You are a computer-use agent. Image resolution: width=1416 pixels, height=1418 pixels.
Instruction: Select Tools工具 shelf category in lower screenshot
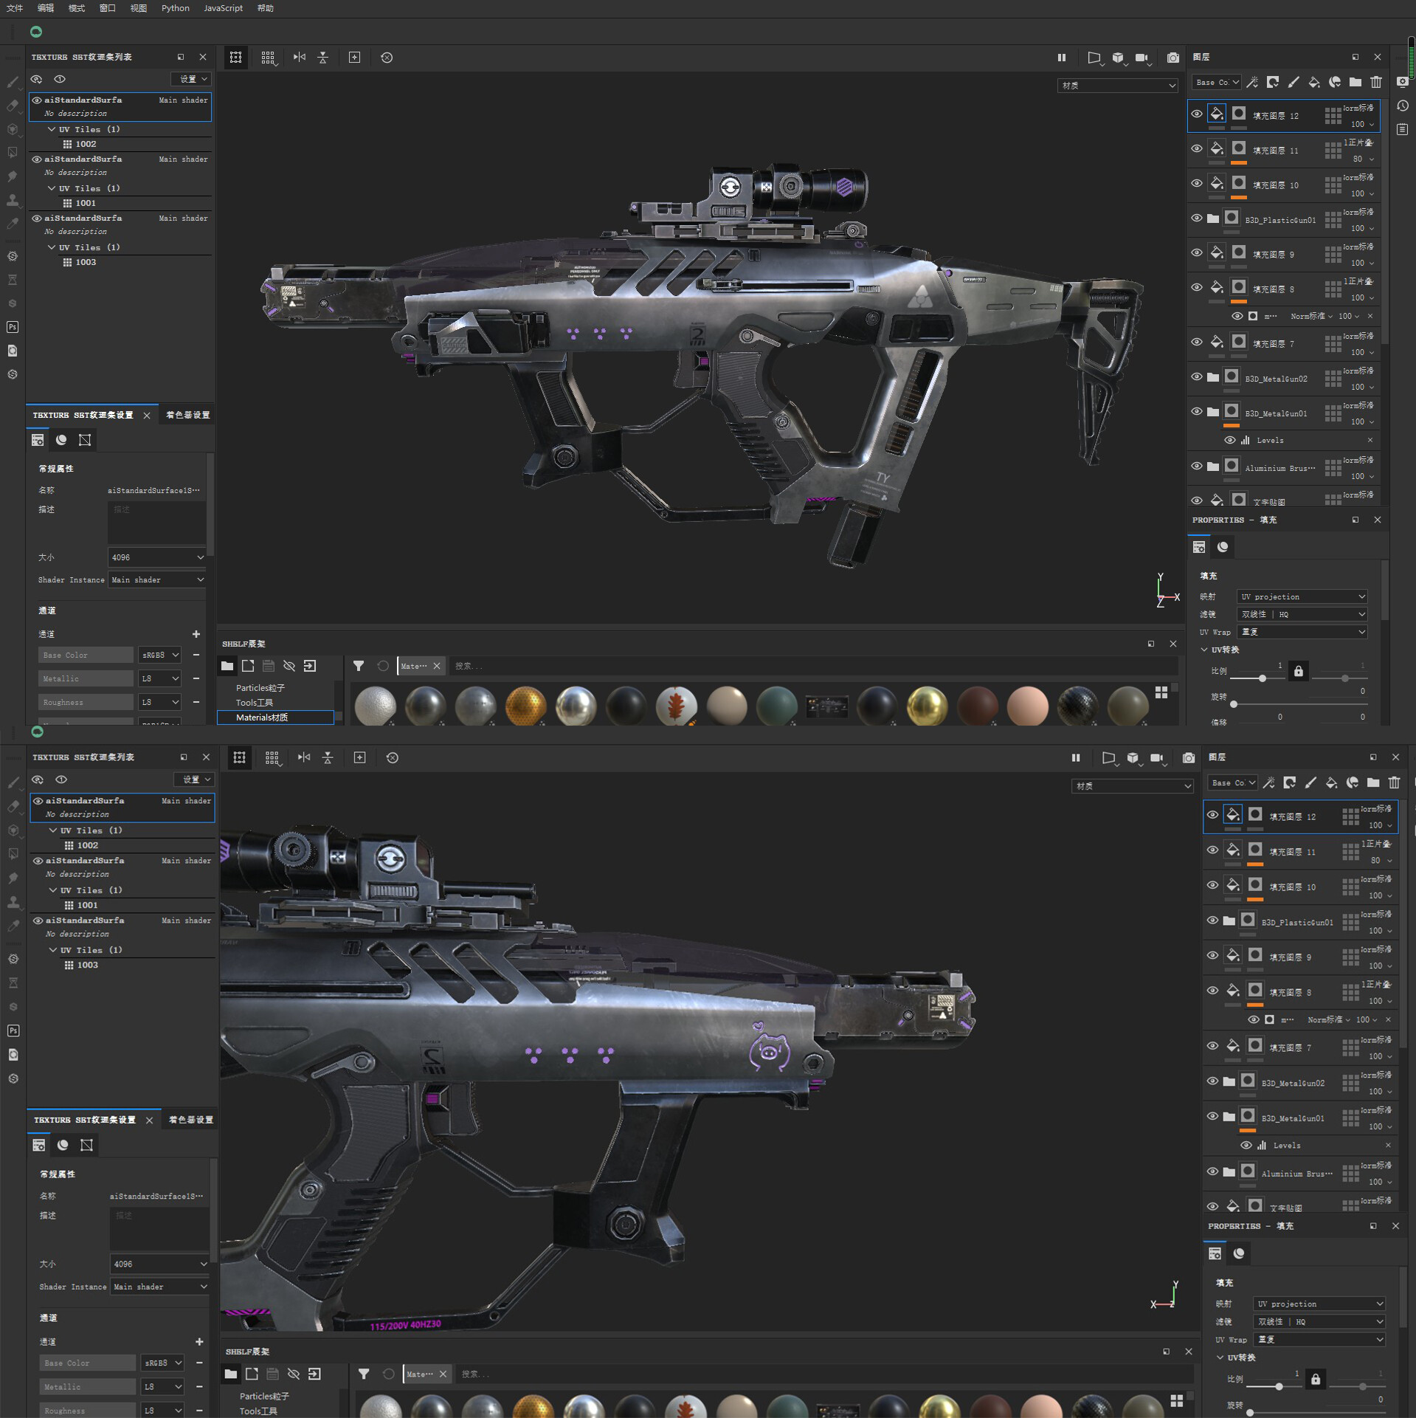click(258, 1411)
